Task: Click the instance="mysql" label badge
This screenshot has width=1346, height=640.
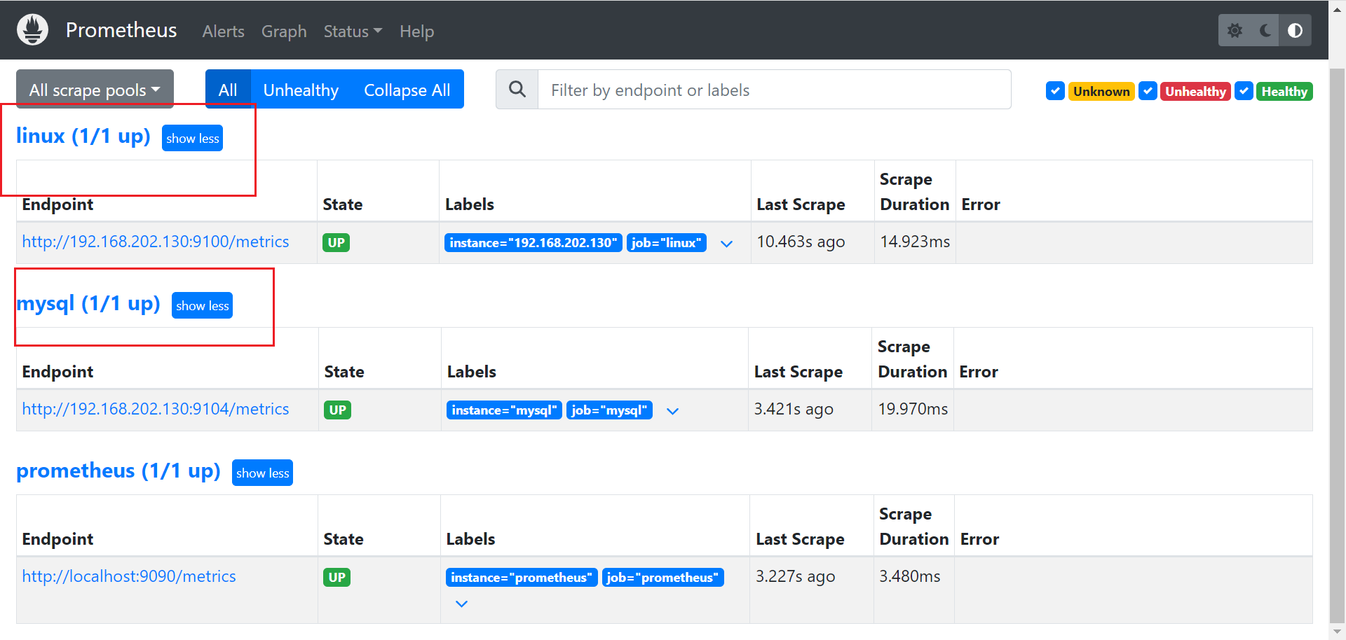Action: point(504,410)
